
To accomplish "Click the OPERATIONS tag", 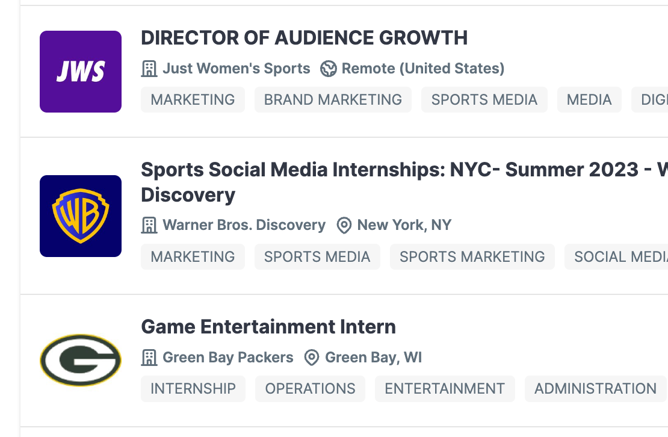I will 310,389.
